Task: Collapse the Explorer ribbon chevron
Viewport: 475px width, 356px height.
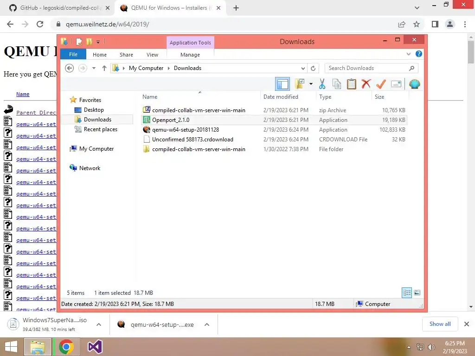Action: click(x=409, y=54)
